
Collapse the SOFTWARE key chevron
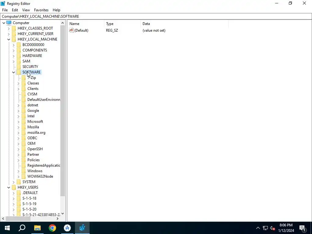point(13,72)
